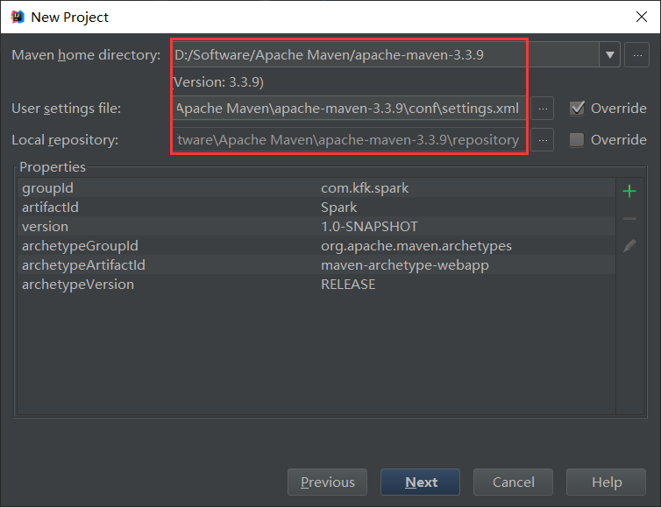Click the Properties group title
661x507 pixels.
tap(53, 167)
